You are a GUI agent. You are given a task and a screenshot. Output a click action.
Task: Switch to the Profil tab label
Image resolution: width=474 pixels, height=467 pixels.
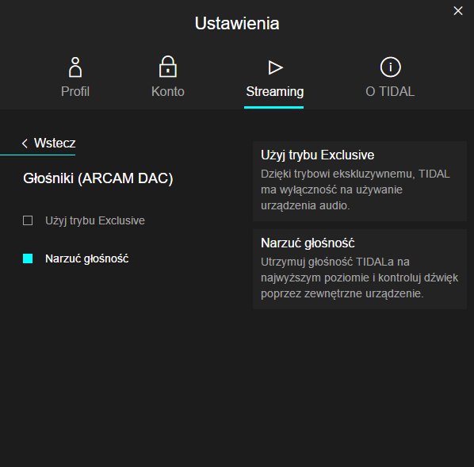pos(75,92)
